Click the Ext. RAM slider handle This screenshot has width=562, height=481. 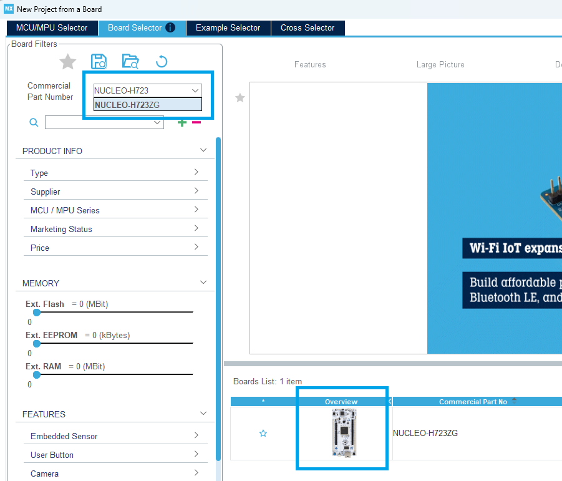tap(37, 374)
